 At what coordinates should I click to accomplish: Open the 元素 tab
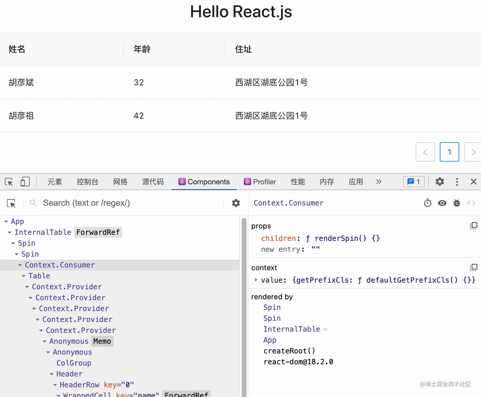(55, 182)
